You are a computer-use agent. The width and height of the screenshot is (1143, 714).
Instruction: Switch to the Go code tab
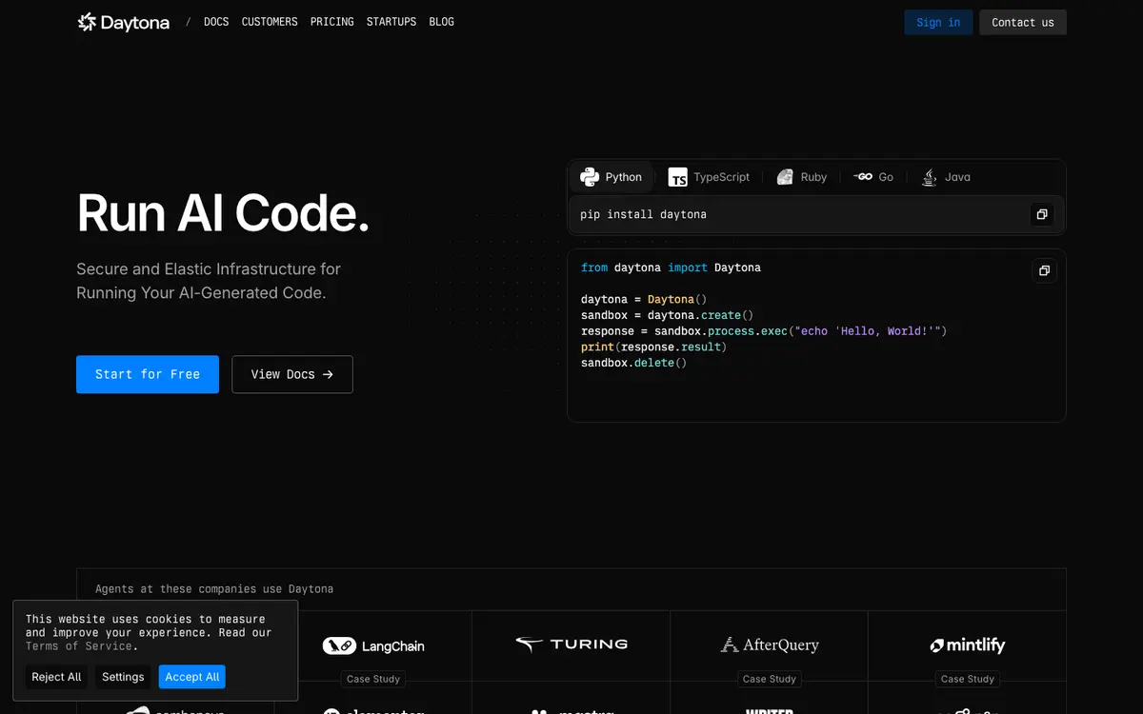coord(873,177)
